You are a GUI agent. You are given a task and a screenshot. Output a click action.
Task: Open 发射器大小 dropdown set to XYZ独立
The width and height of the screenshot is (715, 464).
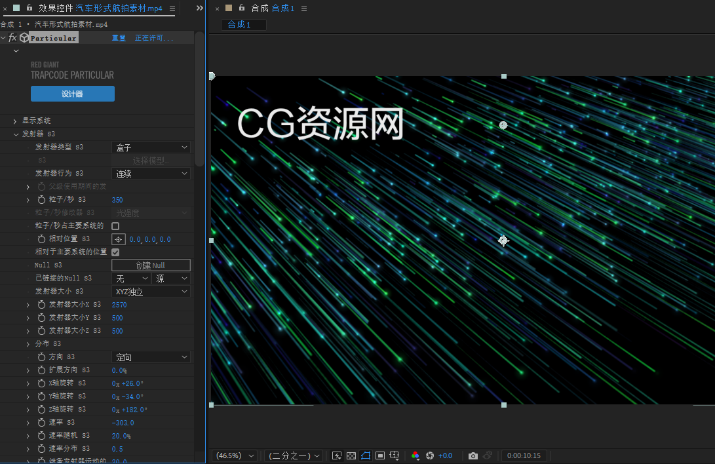151,292
